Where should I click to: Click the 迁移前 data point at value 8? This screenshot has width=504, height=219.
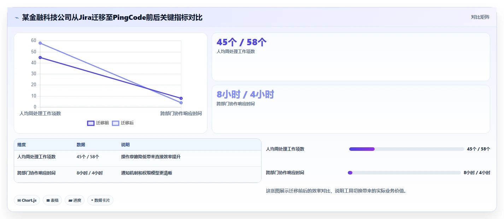point(181,98)
